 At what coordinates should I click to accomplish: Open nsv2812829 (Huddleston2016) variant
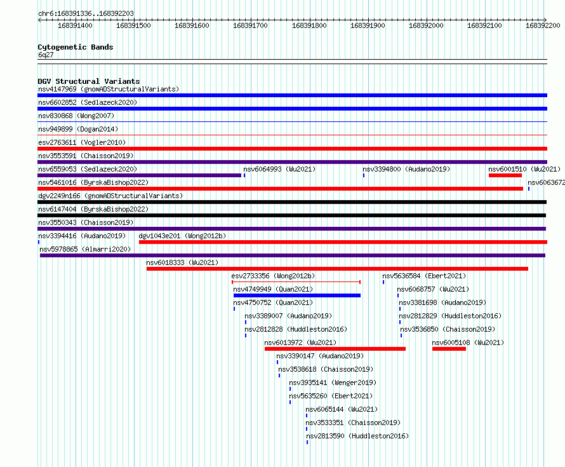pyautogui.click(x=450, y=316)
